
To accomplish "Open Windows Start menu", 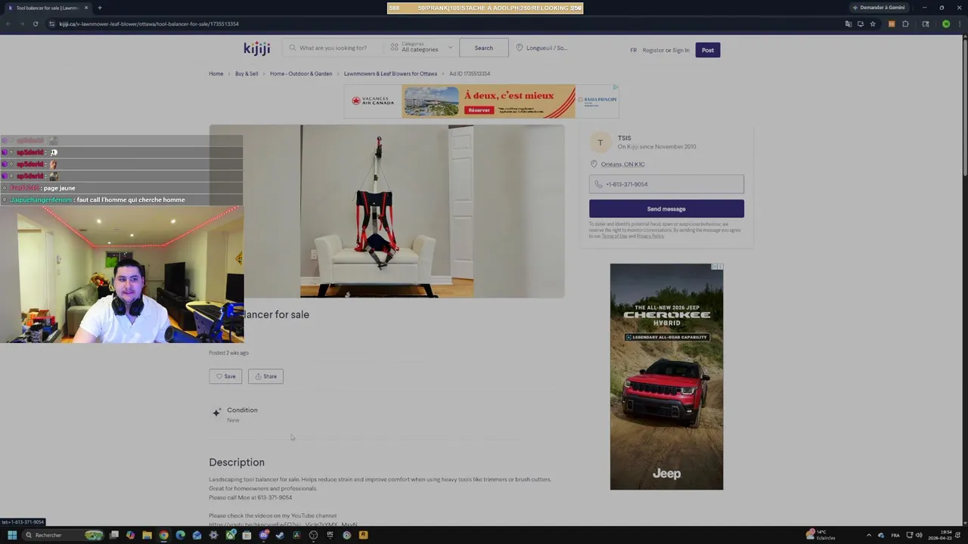I will tap(12, 535).
